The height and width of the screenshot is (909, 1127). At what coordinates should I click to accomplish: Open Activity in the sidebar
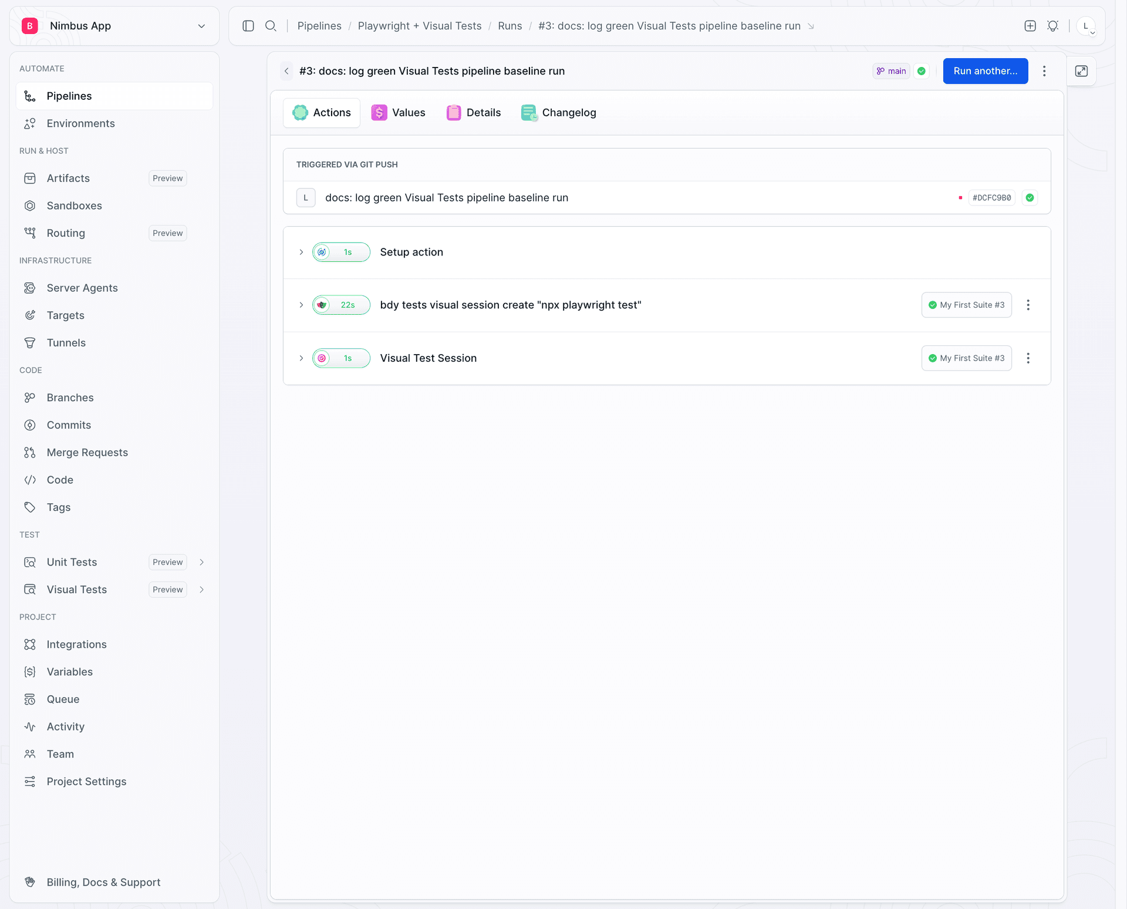(114, 726)
